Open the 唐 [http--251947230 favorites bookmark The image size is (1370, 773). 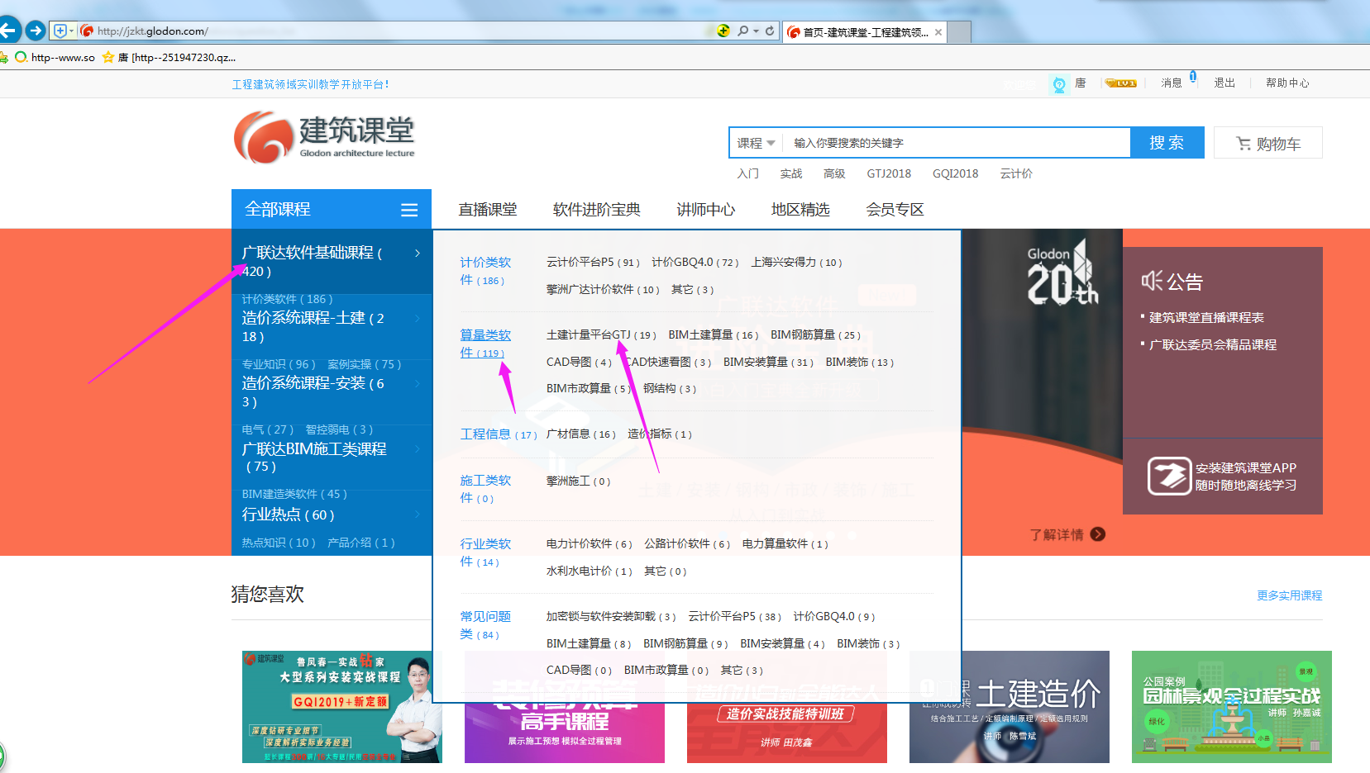point(169,57)
